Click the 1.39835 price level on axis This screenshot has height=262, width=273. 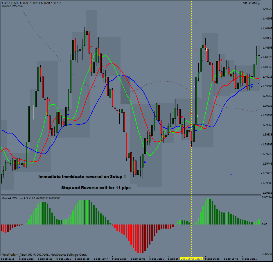pos(267,135)
